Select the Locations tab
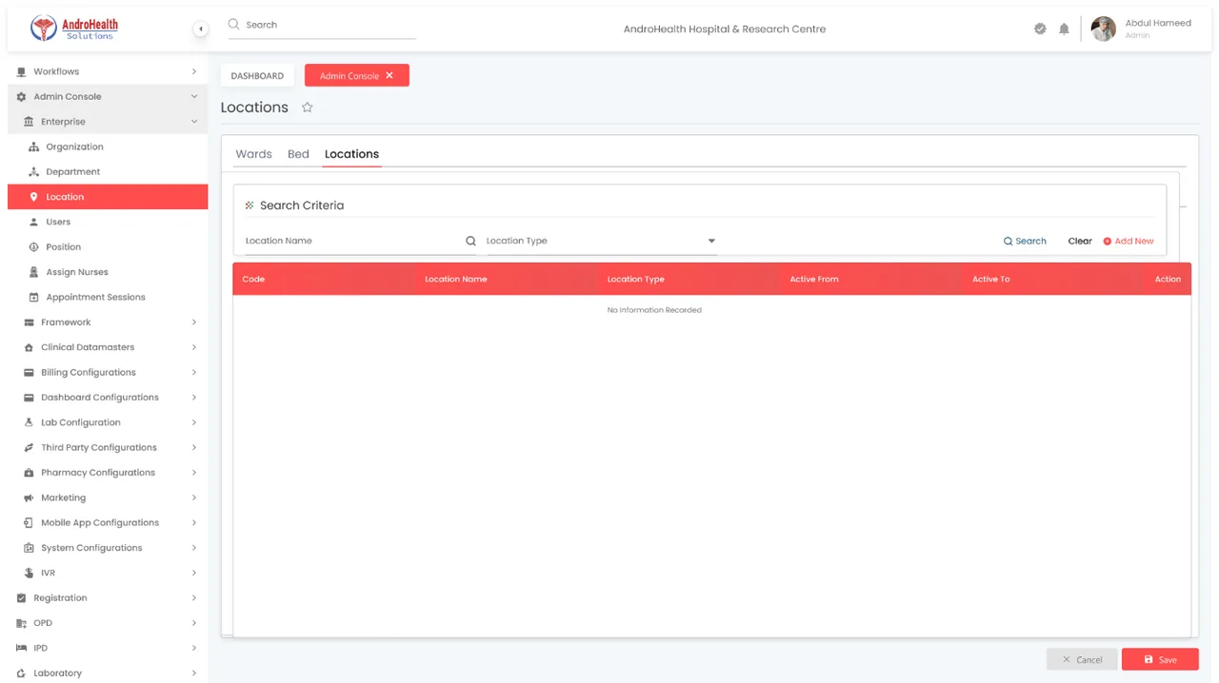Viewport: 1219px width, 683px height. 351,154
